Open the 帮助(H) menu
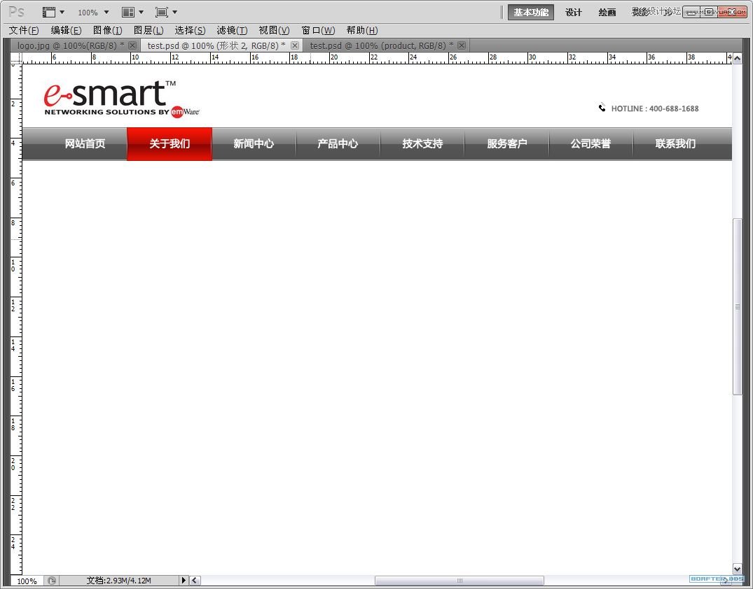 (362, 30)
